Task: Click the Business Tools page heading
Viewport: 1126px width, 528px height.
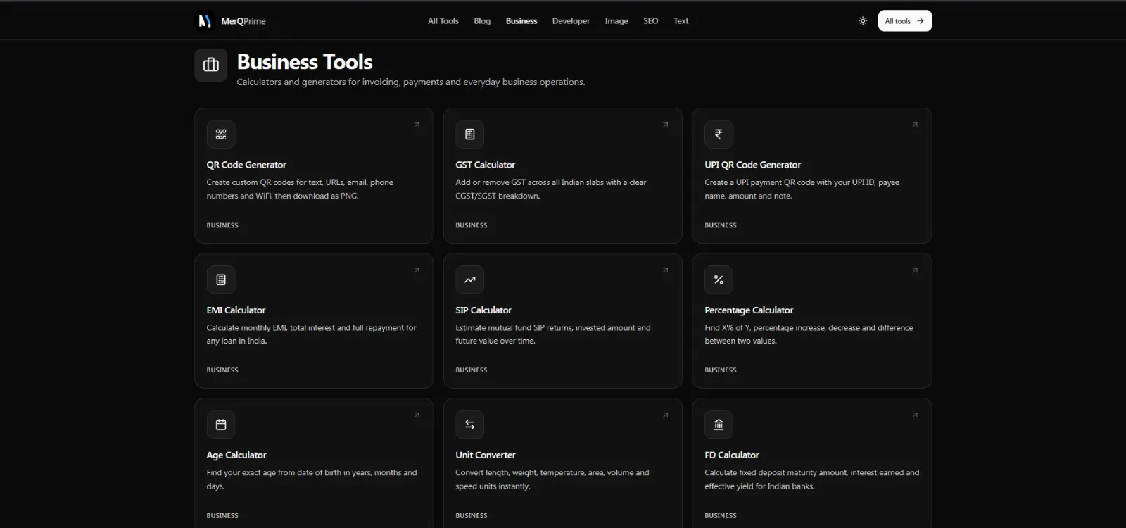Action: click(305, 62)
